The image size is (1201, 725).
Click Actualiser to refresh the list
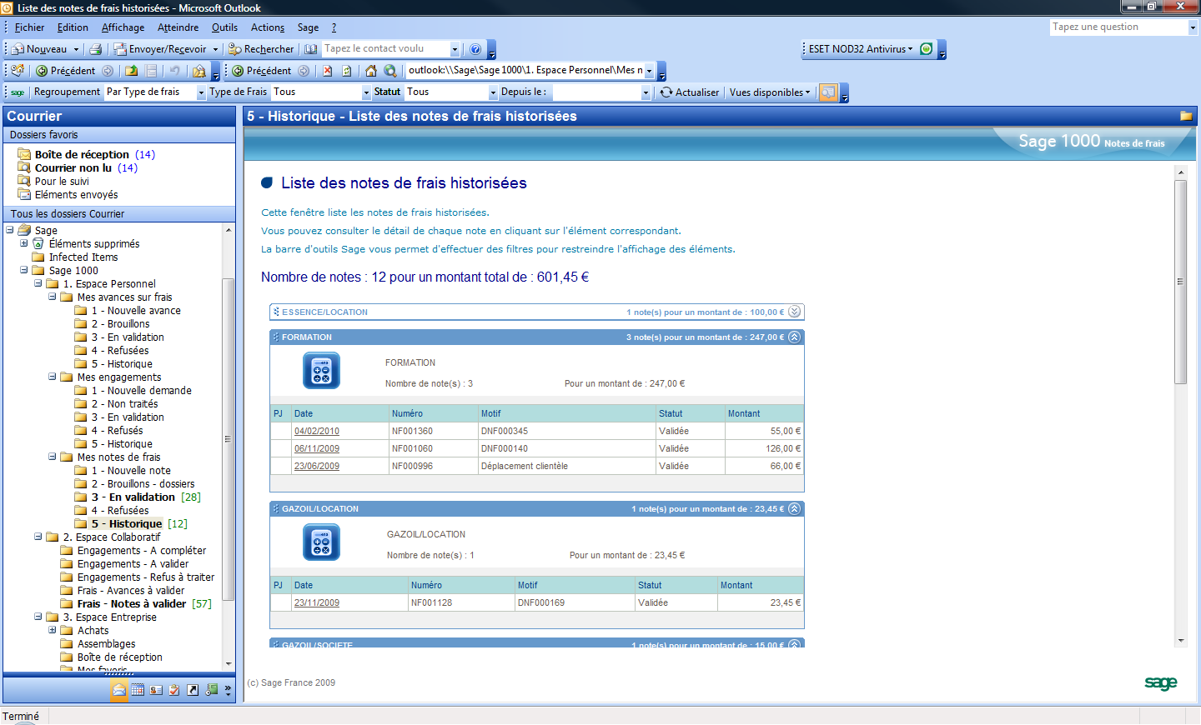point(690,92)
